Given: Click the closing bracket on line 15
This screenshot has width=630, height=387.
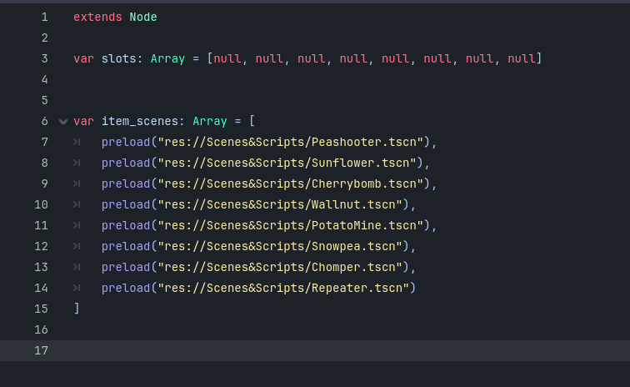Looking at the screenshot, I should [x=77, y=309].
